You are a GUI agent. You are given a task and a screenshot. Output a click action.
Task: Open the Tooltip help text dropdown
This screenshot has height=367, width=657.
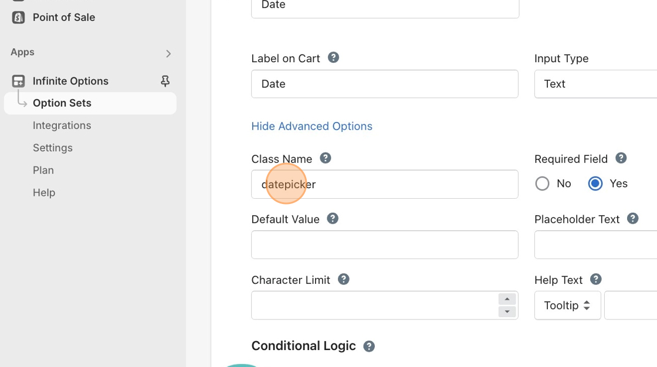[x=567, y=305]
